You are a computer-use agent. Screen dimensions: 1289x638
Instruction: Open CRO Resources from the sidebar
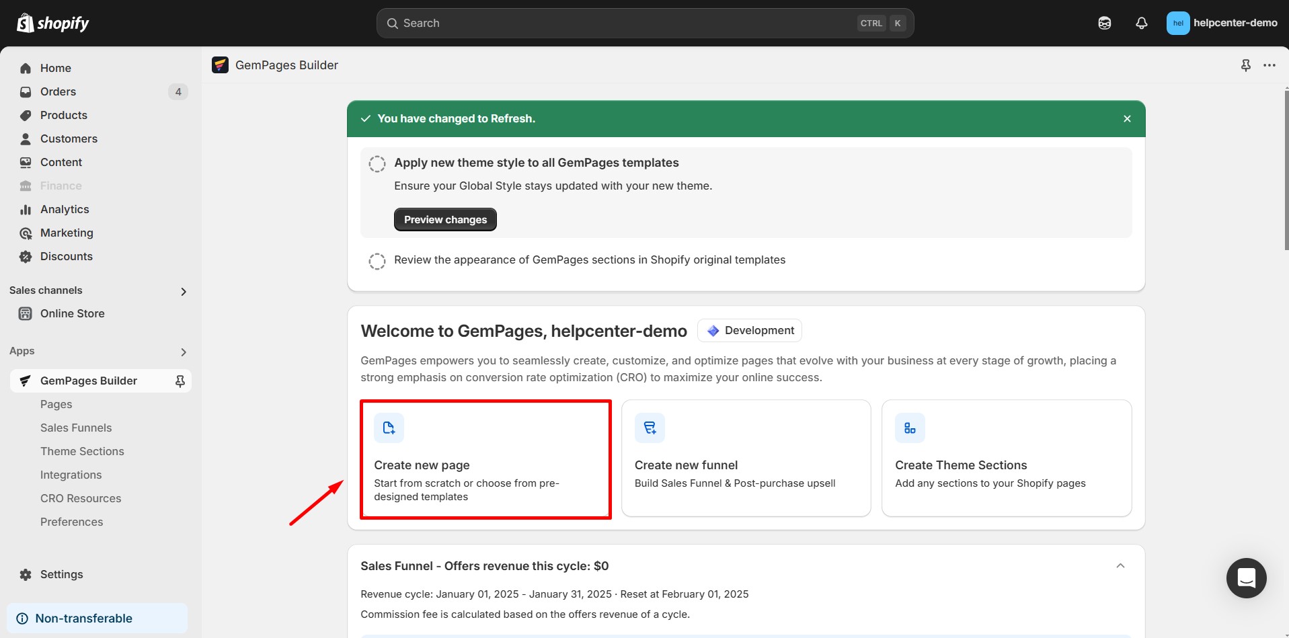click(x=81, y=498)
